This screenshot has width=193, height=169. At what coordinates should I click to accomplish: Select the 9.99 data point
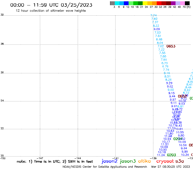tap(185, 152)
